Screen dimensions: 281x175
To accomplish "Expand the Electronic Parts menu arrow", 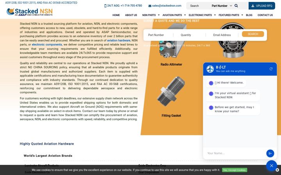I will 215,15.
